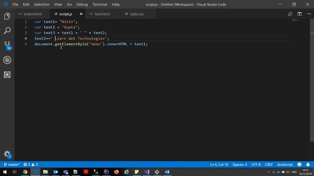Open the Windows Start button
Image resolution: width=314 pixels, height=176 pixels.
point(5,172)
